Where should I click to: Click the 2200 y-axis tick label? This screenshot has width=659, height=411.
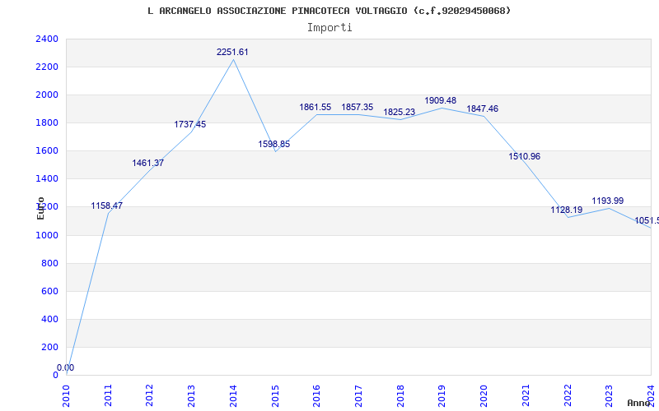point(47,67)
